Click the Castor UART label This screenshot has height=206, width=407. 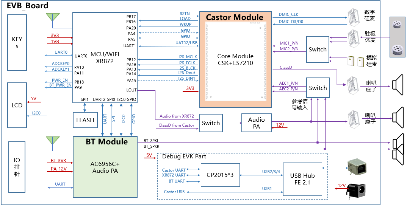[x=174, y=170]
